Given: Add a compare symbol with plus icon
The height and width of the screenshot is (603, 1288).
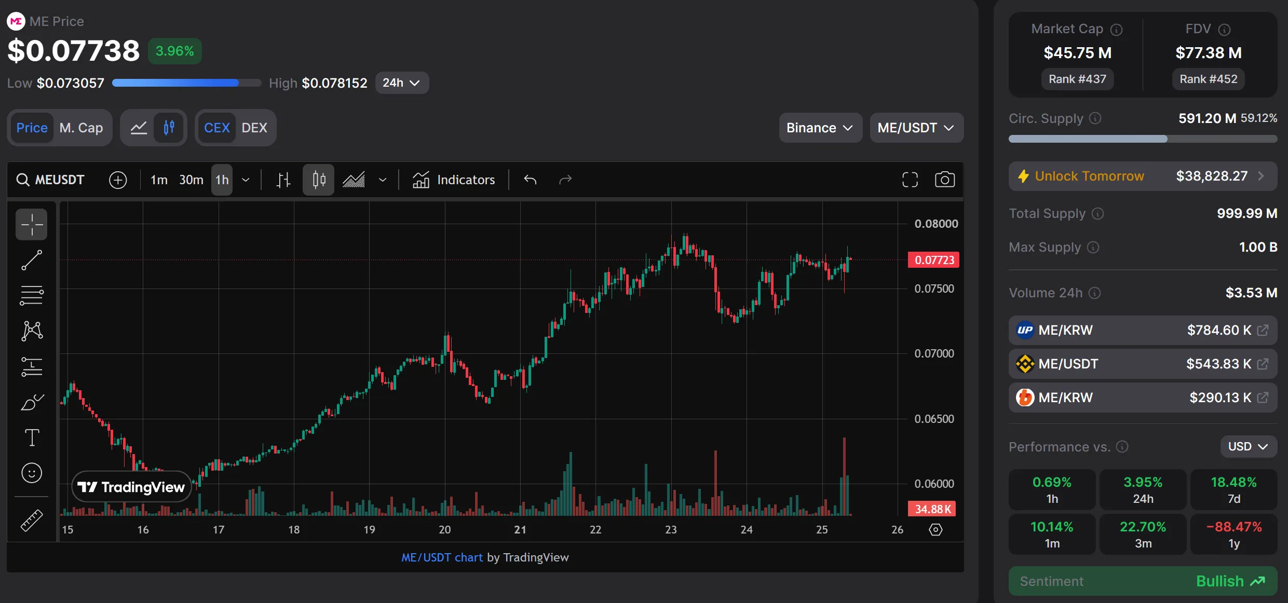Looking at the screenshot, I should [118, 180].
